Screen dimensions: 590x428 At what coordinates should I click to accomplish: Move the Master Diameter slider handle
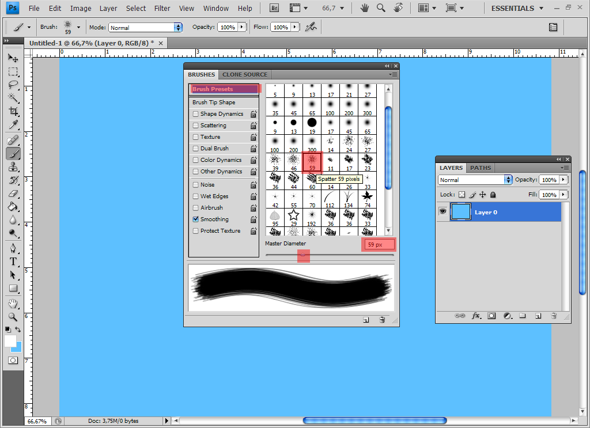click(x=303, y=255)
